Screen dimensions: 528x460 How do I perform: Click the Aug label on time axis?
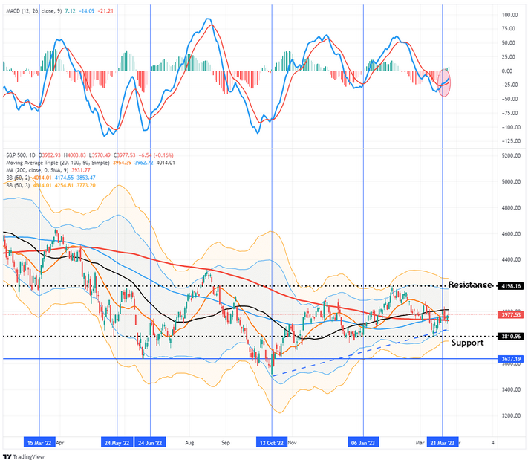point(189,442)
